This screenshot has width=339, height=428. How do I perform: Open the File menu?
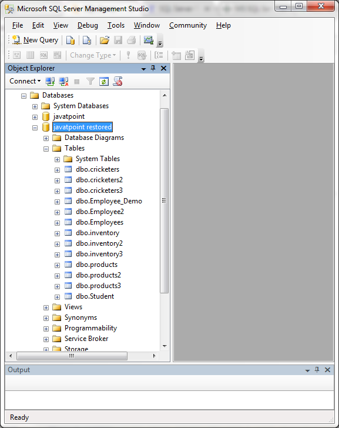pyautogui.click(x=18, y=25)
